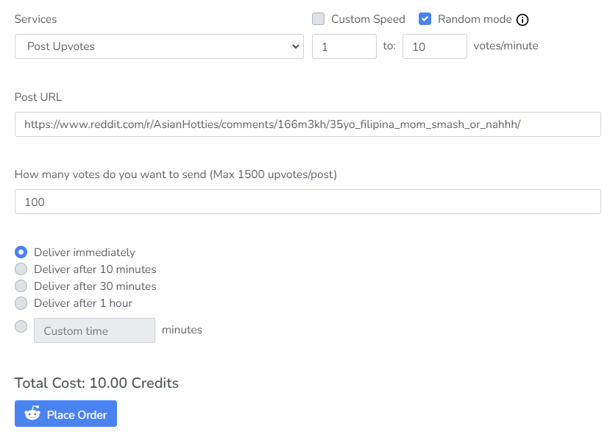Select the Custom time radio button
The width and height of the screenshot is (613, 443).
[x=21, y=326]
